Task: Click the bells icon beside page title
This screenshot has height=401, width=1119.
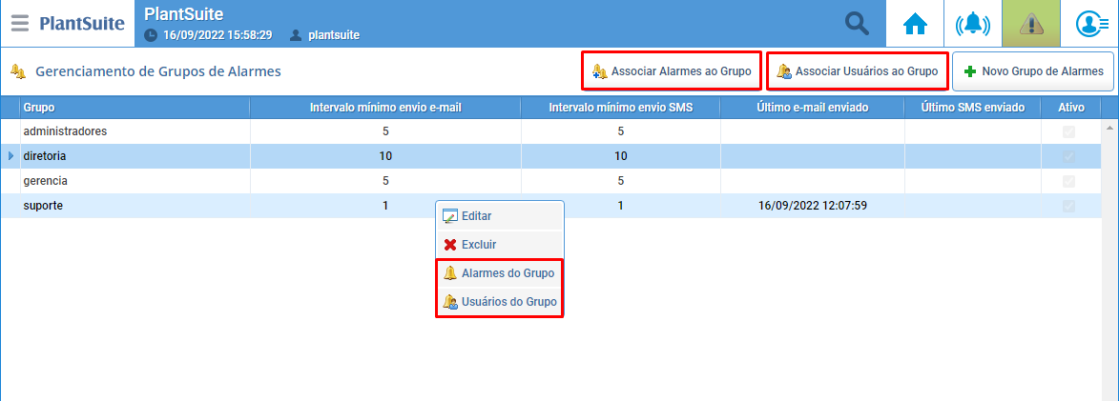Action: point(18,71)
